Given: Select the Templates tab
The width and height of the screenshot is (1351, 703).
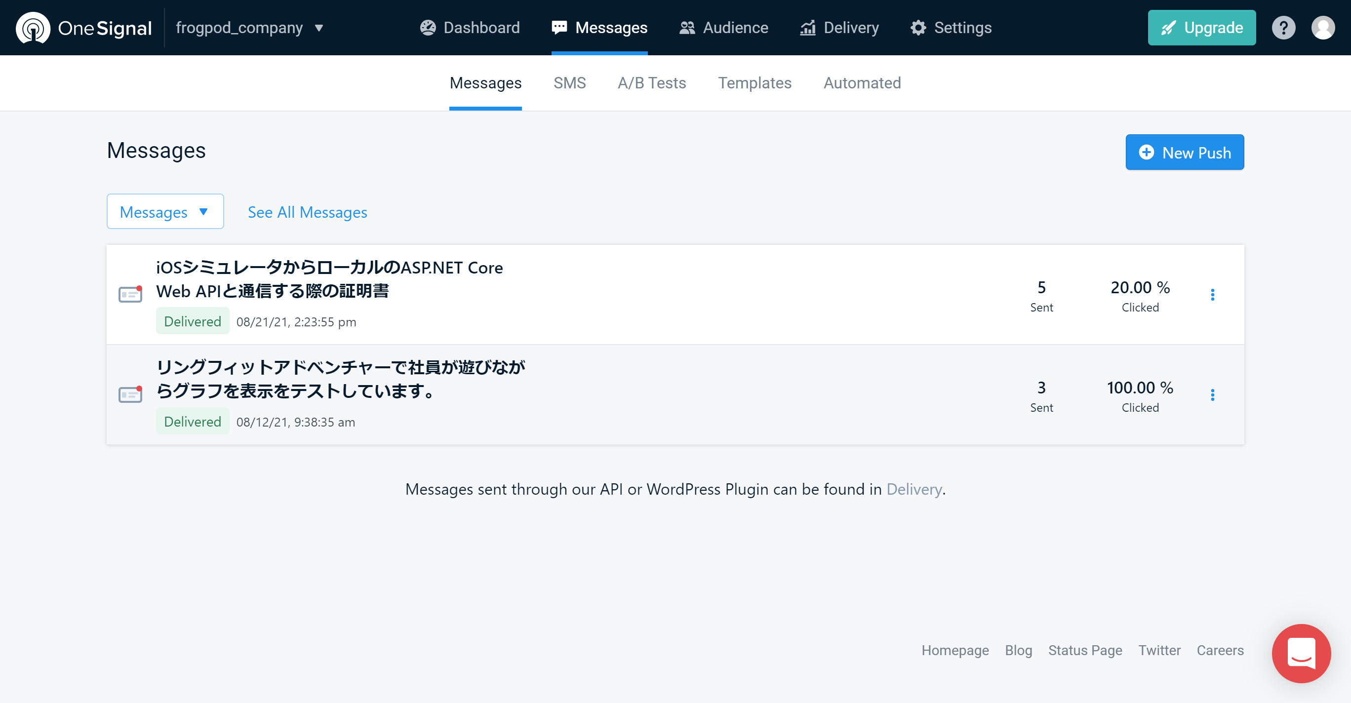Looking at the screenshot, I should point(755,82).
